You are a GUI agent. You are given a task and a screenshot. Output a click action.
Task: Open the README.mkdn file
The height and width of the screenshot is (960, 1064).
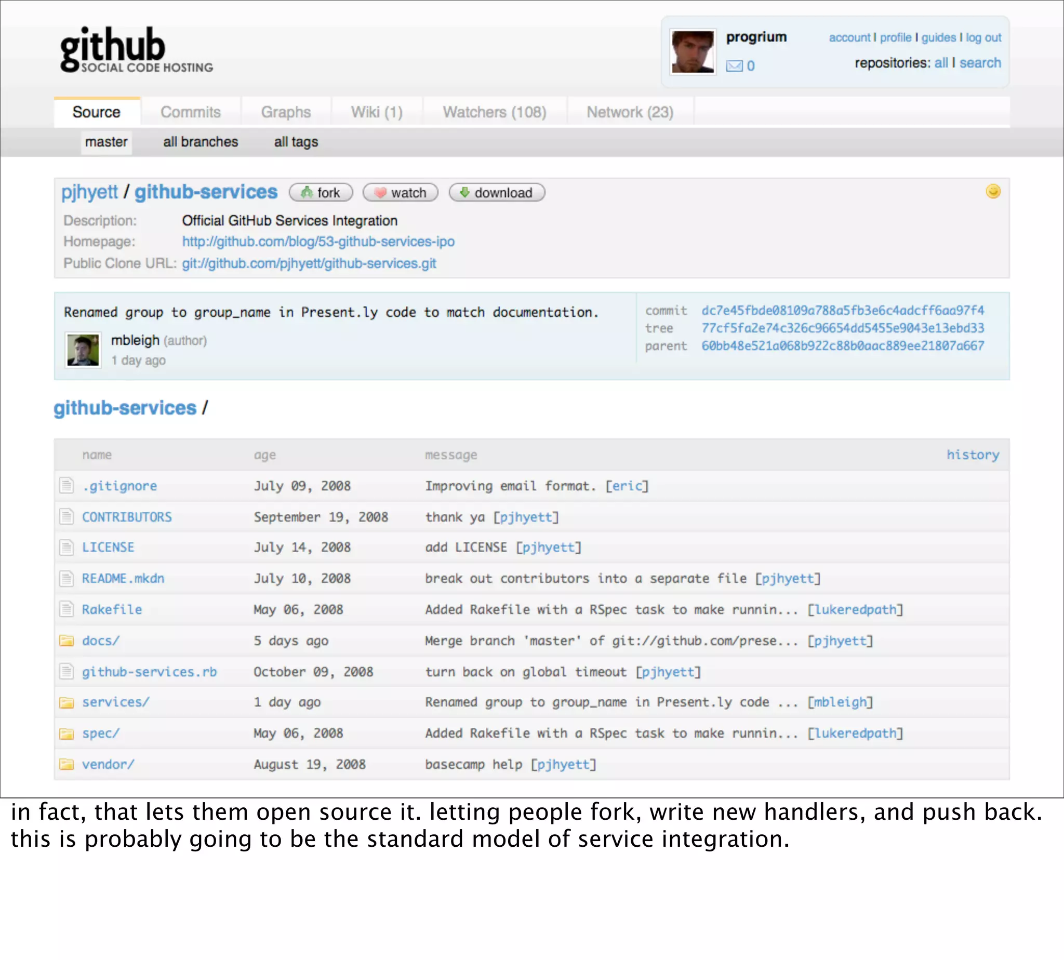123,578
